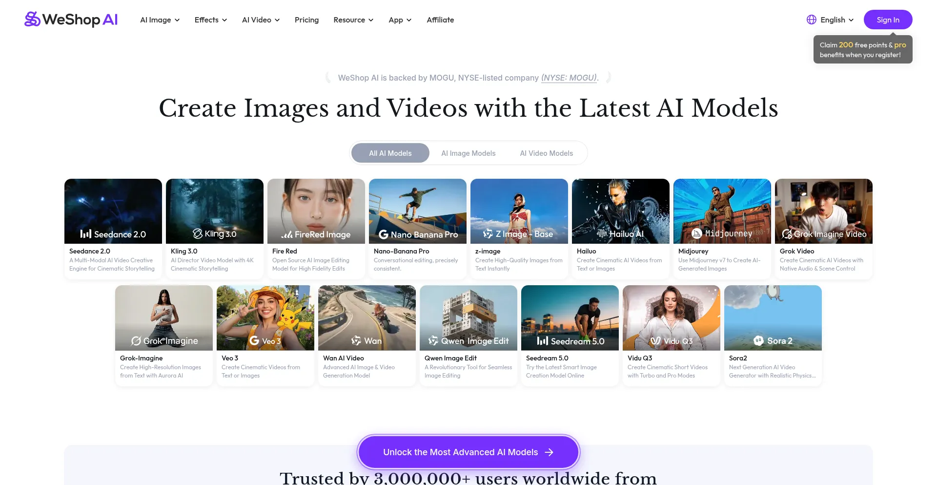Click the Sora 2 logo overlay
Screen dimensions: 937x485
pos(773,341)
